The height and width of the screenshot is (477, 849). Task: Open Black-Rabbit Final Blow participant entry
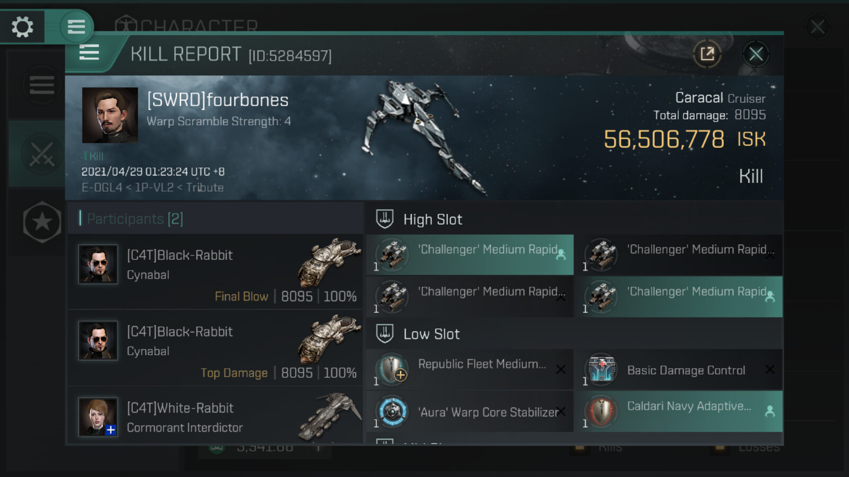tap(215, 272)
